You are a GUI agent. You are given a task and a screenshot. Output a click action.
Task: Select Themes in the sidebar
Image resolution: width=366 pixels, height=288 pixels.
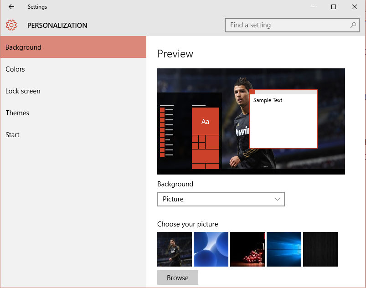(17, 113)
